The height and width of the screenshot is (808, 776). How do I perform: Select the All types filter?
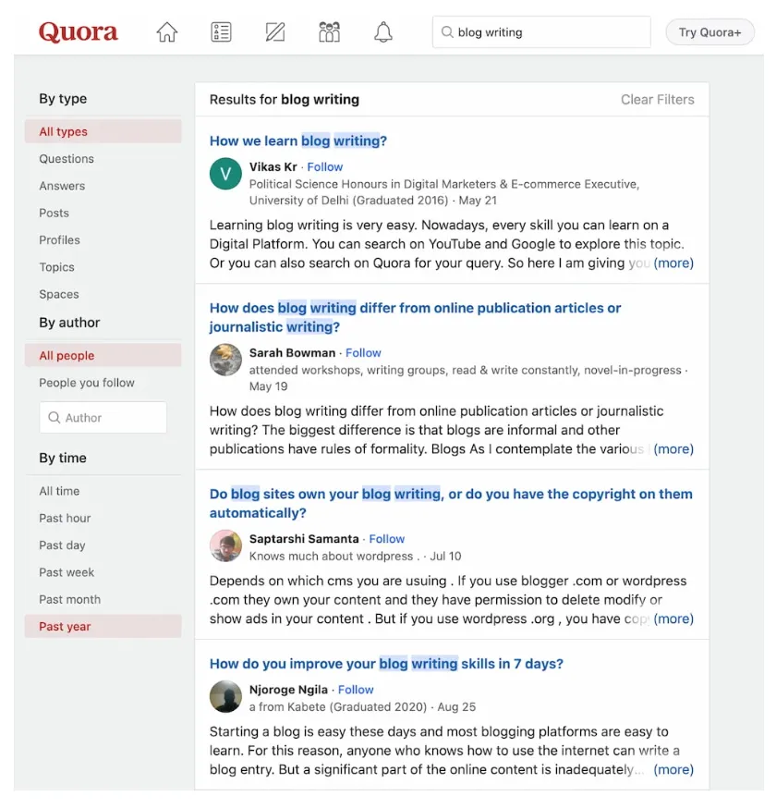pyautogui.click(x=103, y=131)
